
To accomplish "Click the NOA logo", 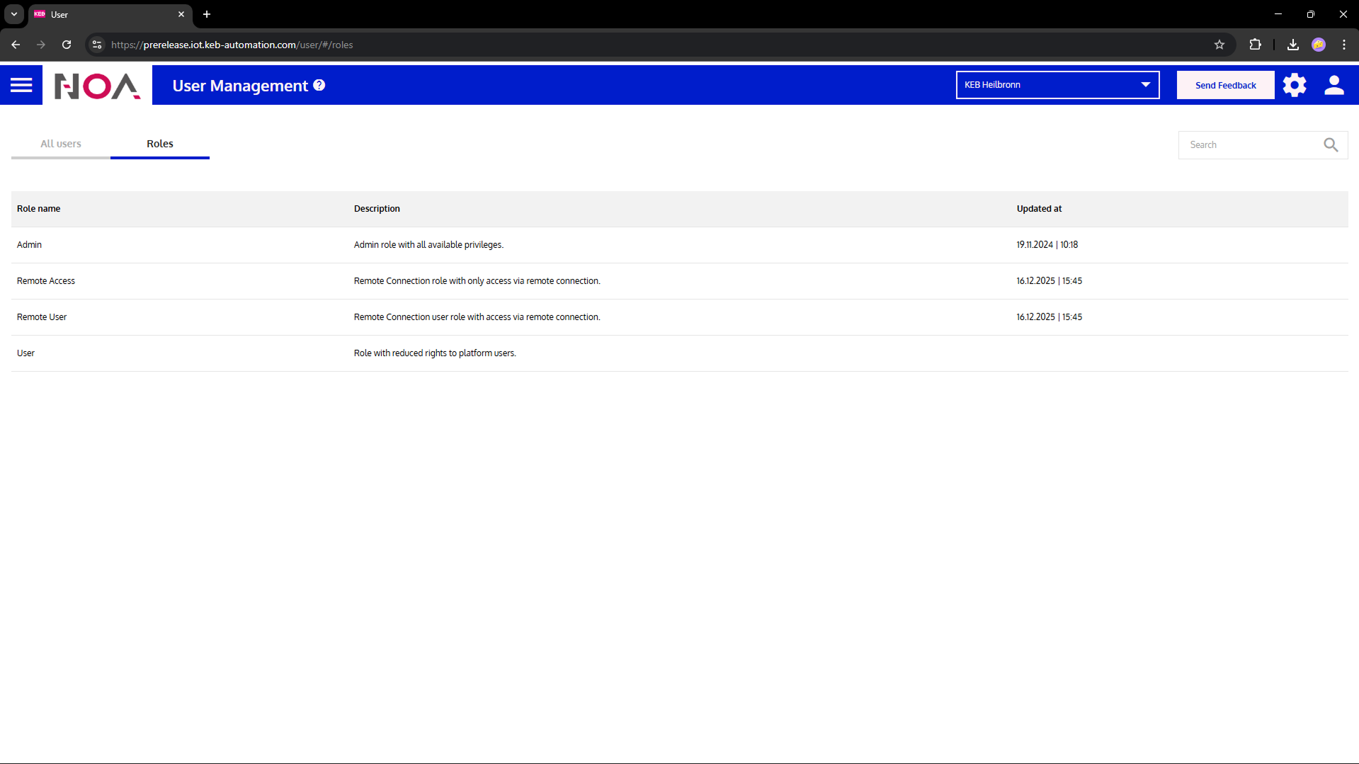I will pyautogui.click(x=97, y=86).
